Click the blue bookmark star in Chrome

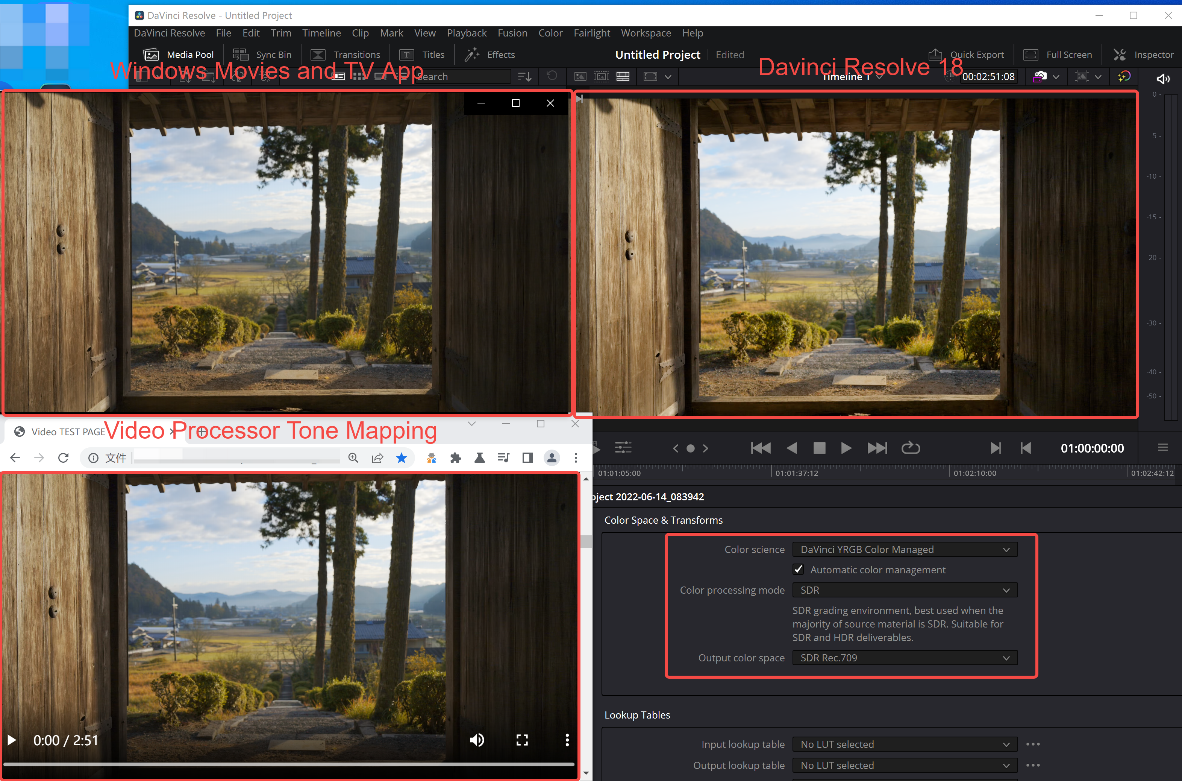(x=402, y=458)
